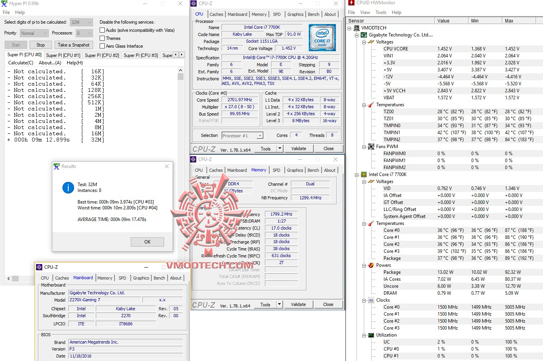Click the vertical scrollbar in Hyper PI results
Screen dimensions: 543x361
[180, 76]
